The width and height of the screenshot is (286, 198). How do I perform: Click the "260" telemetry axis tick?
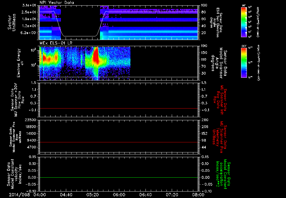tap(205, 120)
